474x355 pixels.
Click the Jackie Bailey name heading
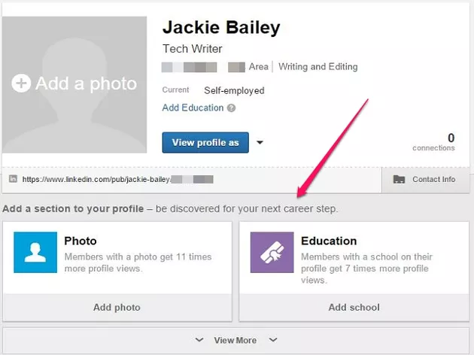221,28
